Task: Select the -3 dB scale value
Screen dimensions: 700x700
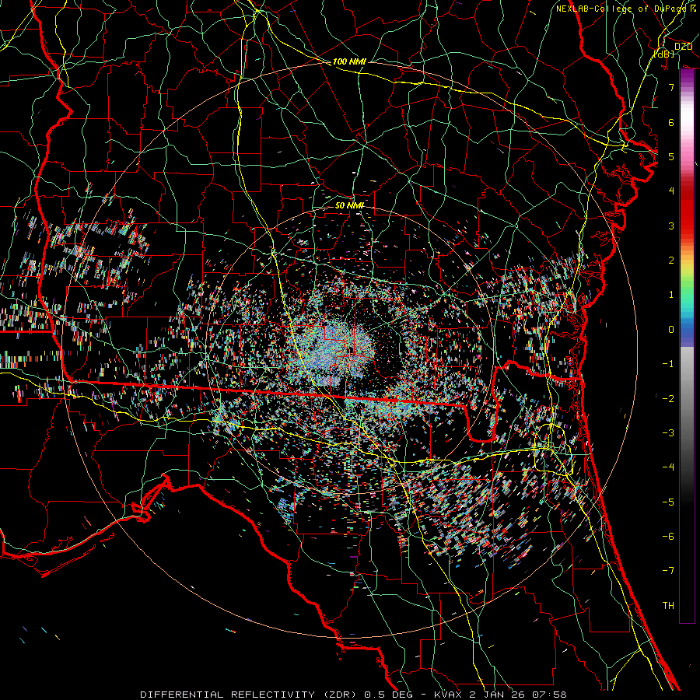Action: [x=668, y=433]
